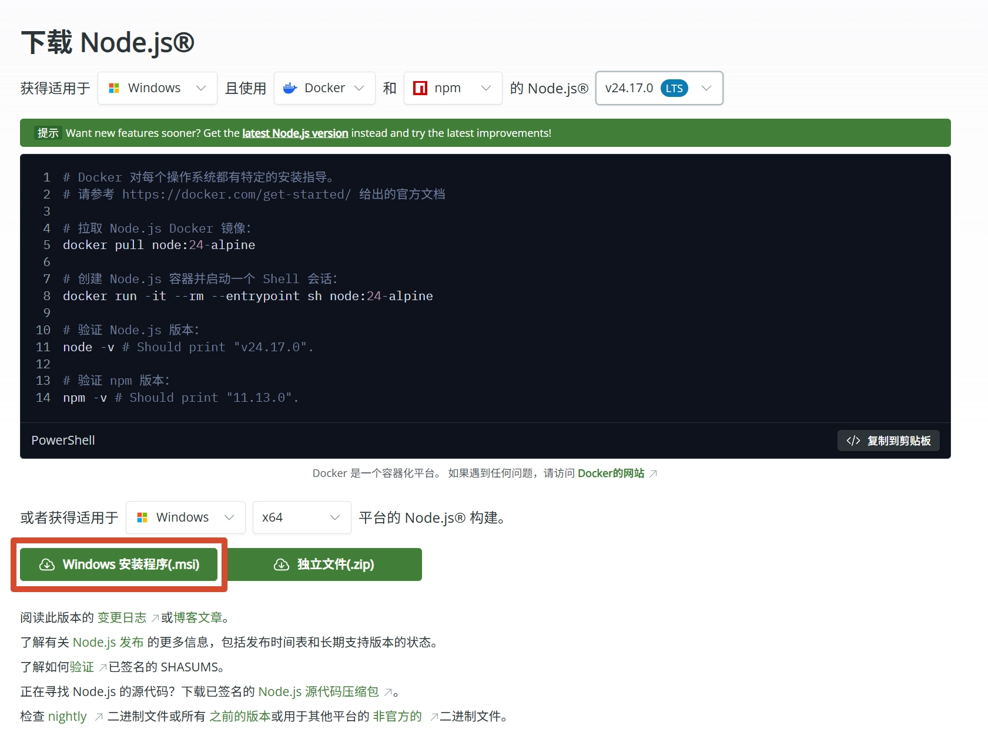Click the download cloud icon on the MSI button
This screenshot has width=988, height=736.
(47, 564)
